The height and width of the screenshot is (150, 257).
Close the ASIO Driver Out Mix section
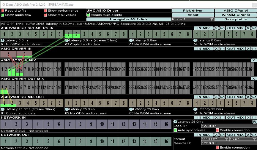254,79
